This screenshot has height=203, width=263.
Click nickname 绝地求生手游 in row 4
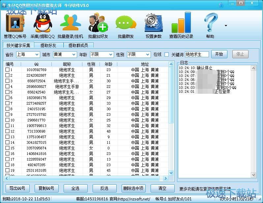[x=67, y=87]
